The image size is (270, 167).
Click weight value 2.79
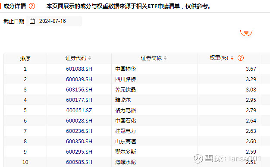[x=251, y=110]
